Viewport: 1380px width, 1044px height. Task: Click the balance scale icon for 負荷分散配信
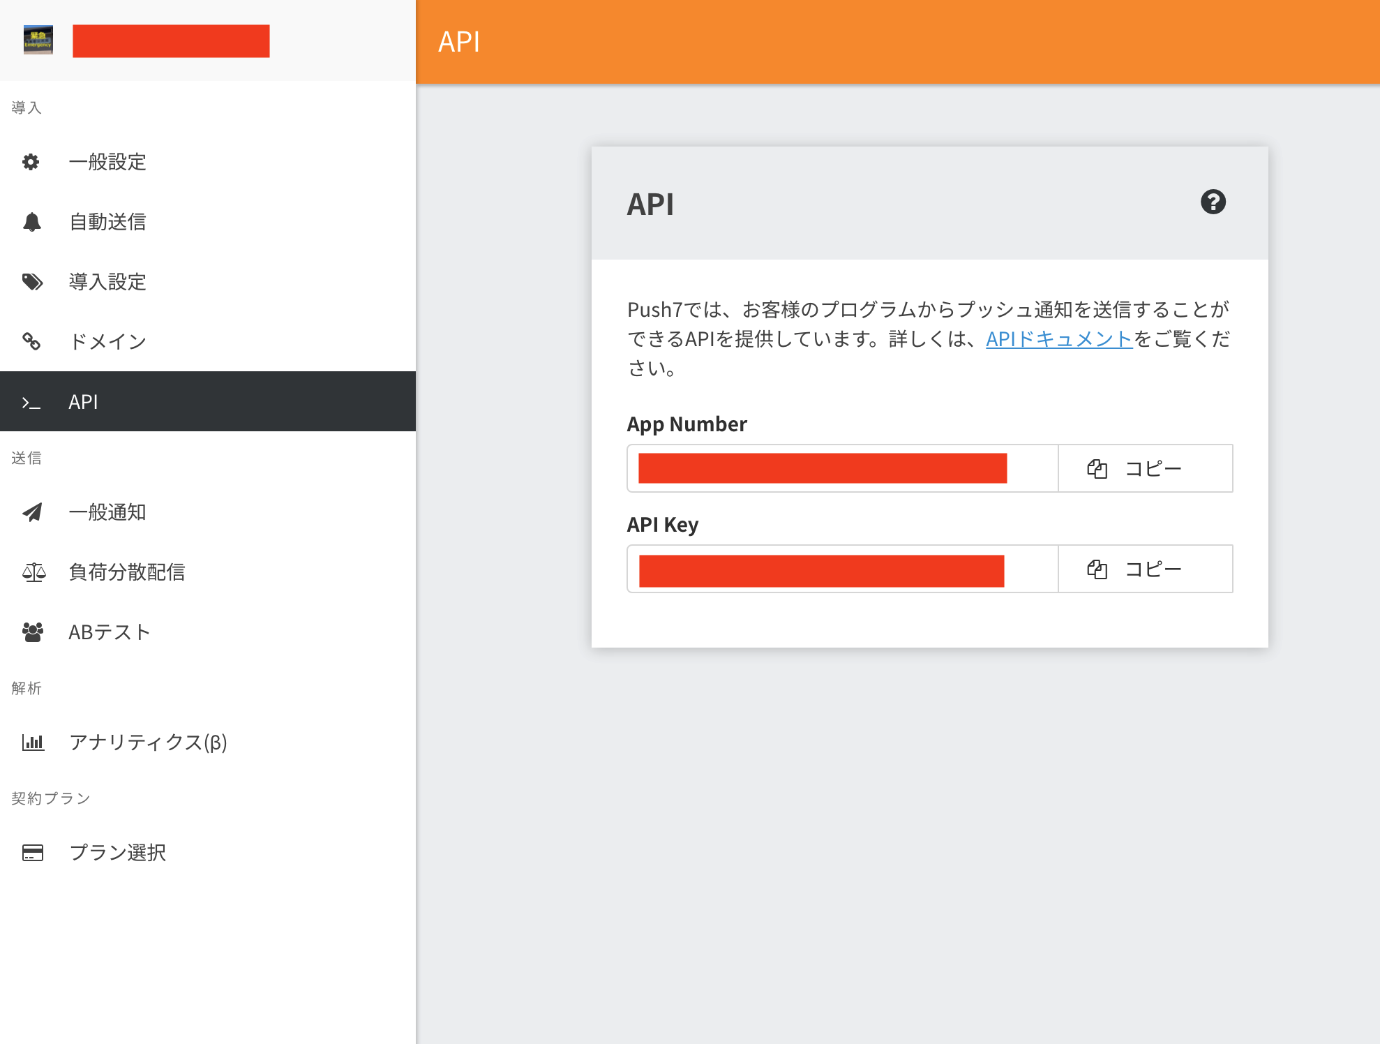tap(33, 572)
